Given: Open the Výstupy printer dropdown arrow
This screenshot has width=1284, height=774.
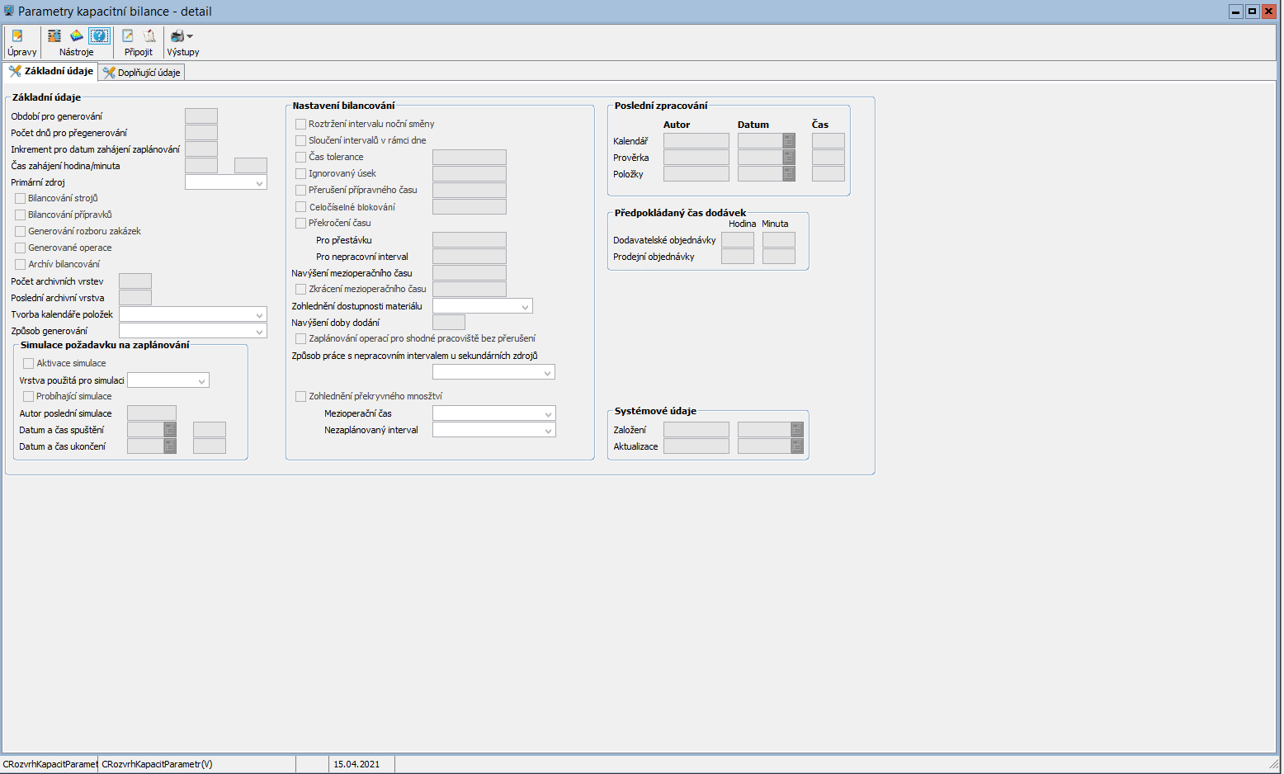Looking at the screenshot, I should click(x=190, y=36).
